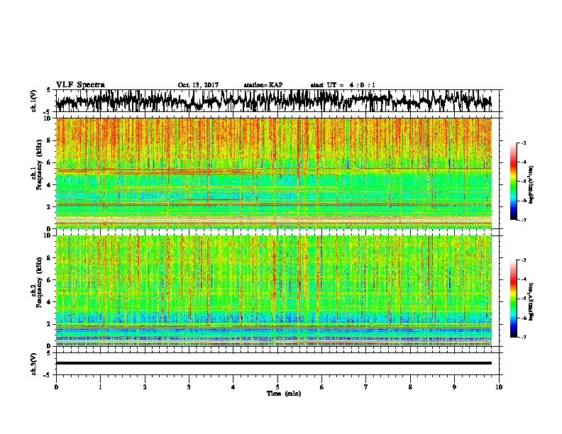The image size is (562, 434).
Task: Click inside the ch.1 spectrogram panel
Action: coord(273,173)
